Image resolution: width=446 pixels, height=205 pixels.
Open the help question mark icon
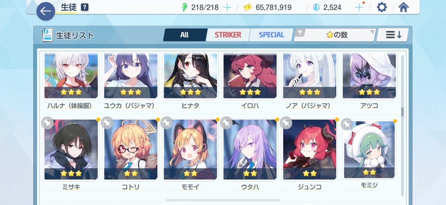(85, 7)
